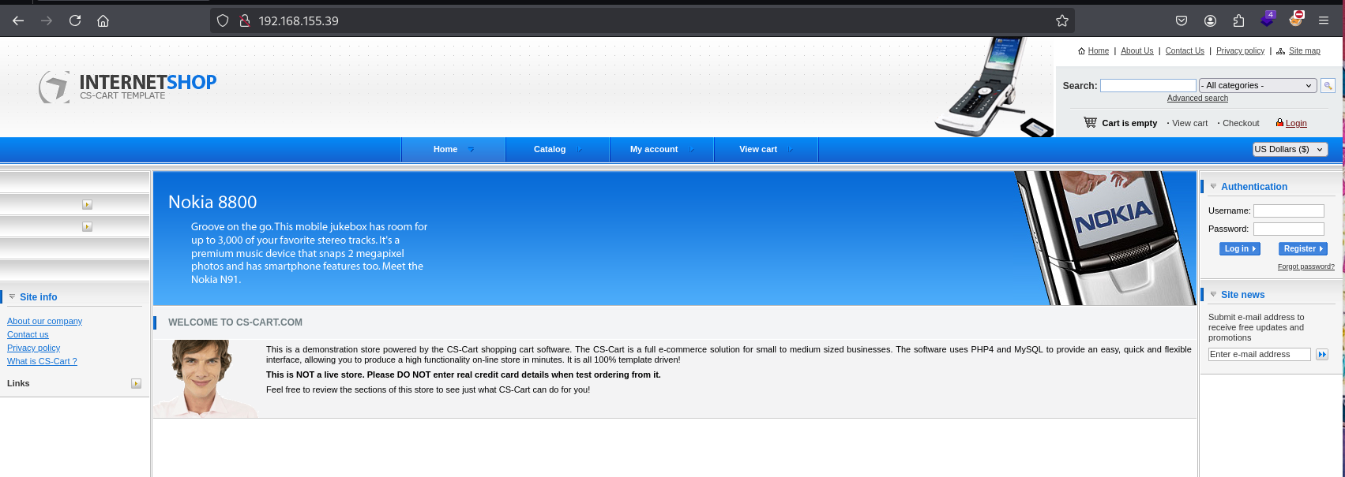Collapse the Site news panel triangle
The height and width of the screenshot is (477, 1345).
click(x=1213, y=295)
